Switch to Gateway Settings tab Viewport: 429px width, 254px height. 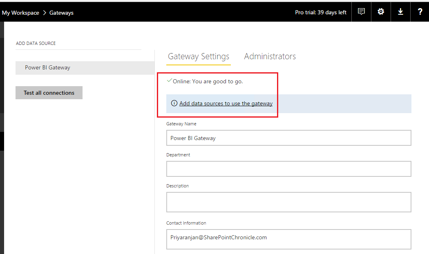tap(198, 56)
